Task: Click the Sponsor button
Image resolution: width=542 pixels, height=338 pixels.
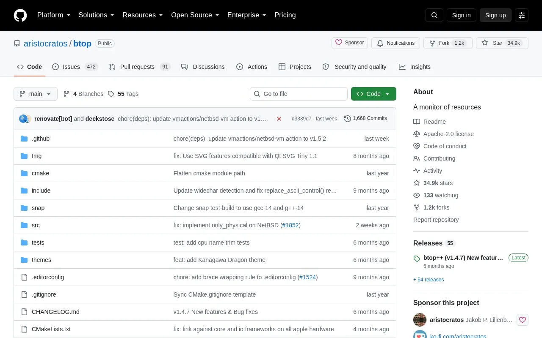Action: pyautogui.click(x=350, y=43)
